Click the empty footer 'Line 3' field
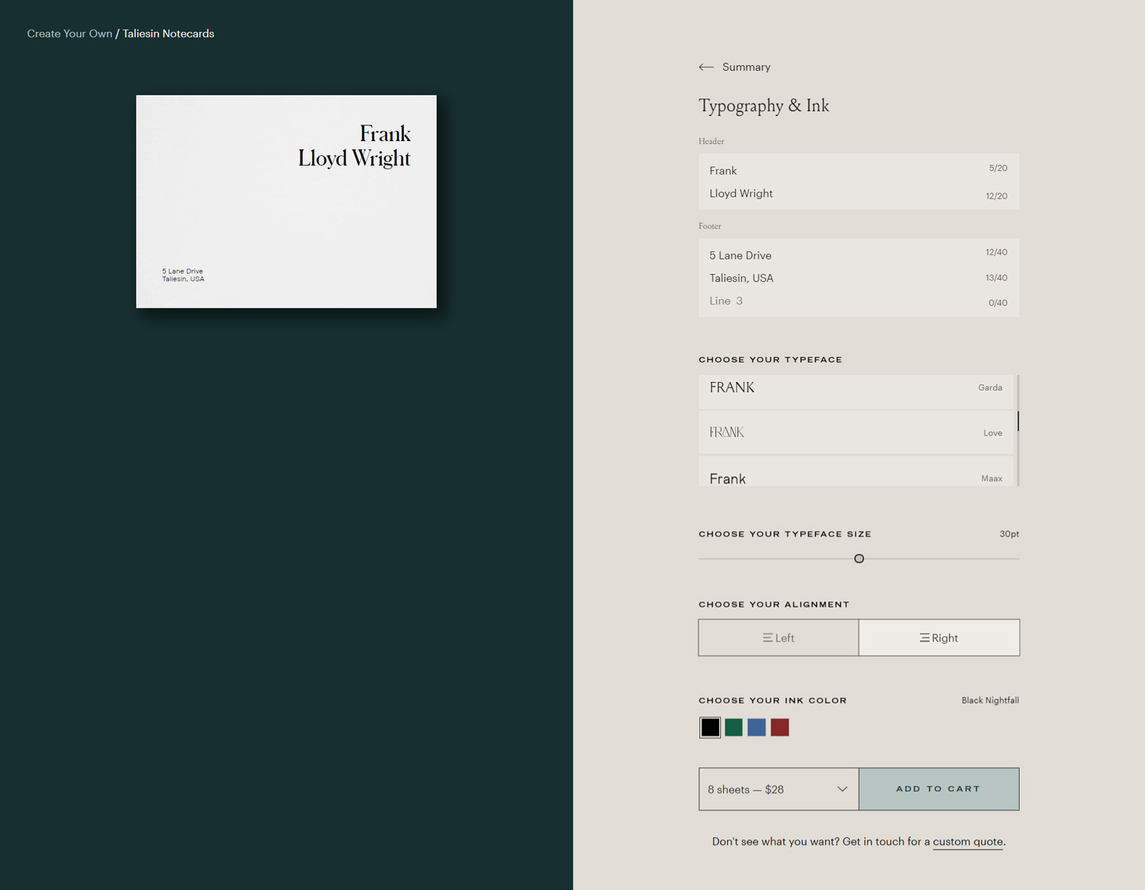1145x890 pixels. click(859, 301)
